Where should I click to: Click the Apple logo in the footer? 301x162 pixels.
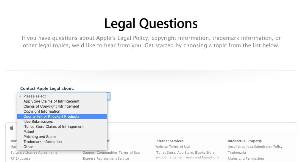(x=12, y=128)
